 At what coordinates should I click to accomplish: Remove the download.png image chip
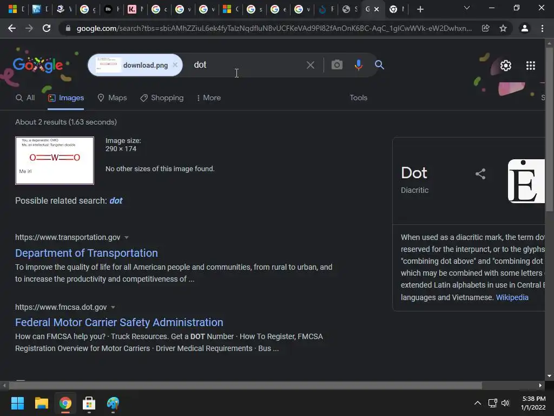pyautogui.click(x=175, y=65)
